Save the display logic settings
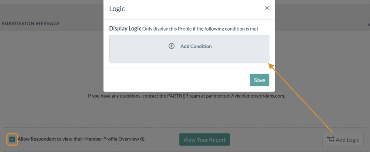This screenshot has width=370, height=152. (x=259, y=80)
